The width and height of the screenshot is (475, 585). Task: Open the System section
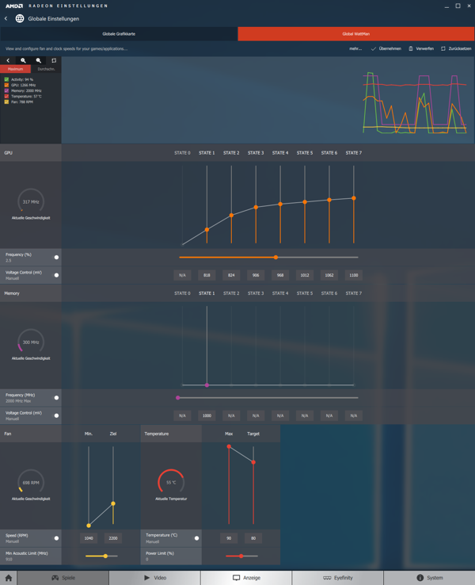pyautogui.click(x=429, y=578)
